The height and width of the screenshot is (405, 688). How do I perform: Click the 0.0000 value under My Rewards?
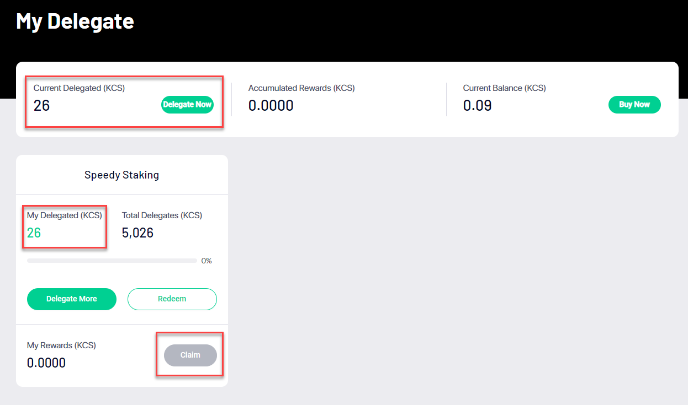pyautogui.click(x=46, y=363)
